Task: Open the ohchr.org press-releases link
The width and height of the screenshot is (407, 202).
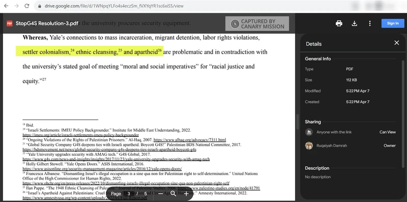Action: click(x=126, y=183)
